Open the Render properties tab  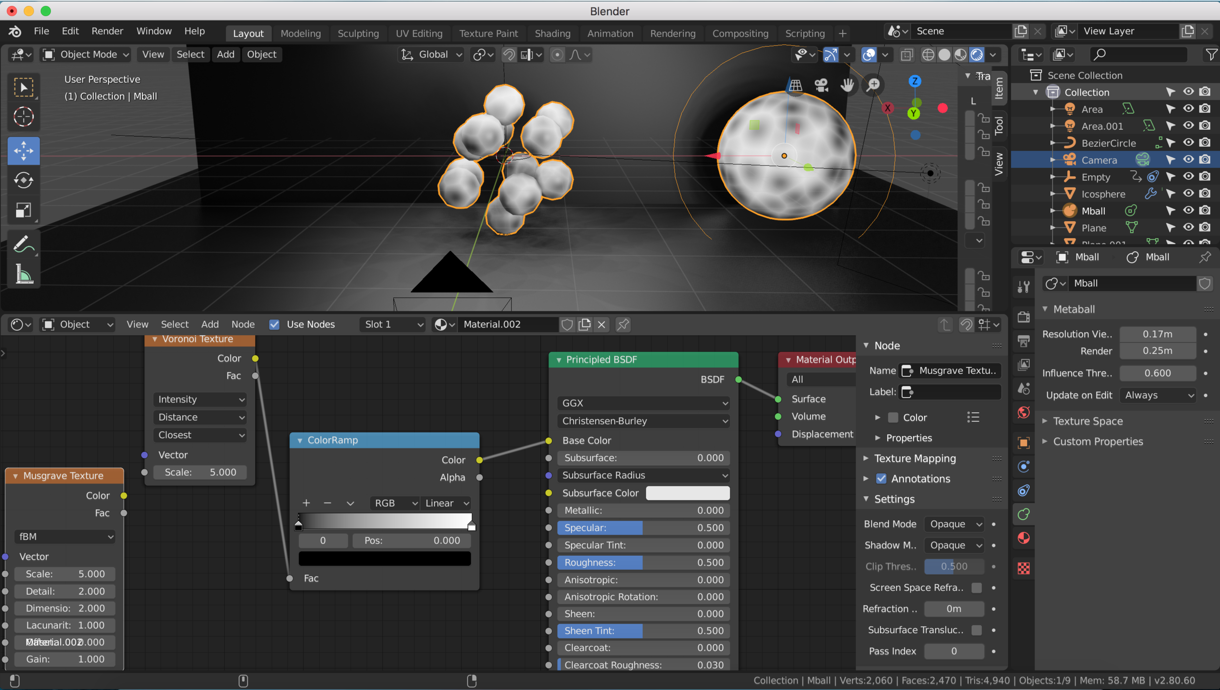[x=1024, y=317]
